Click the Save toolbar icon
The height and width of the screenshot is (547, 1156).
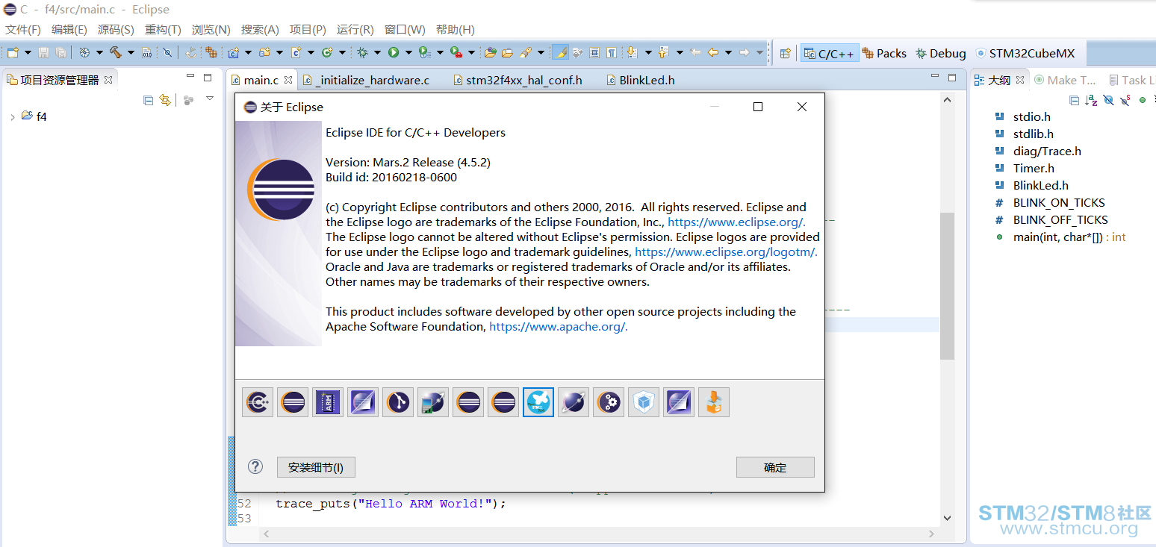click(43, 52)
